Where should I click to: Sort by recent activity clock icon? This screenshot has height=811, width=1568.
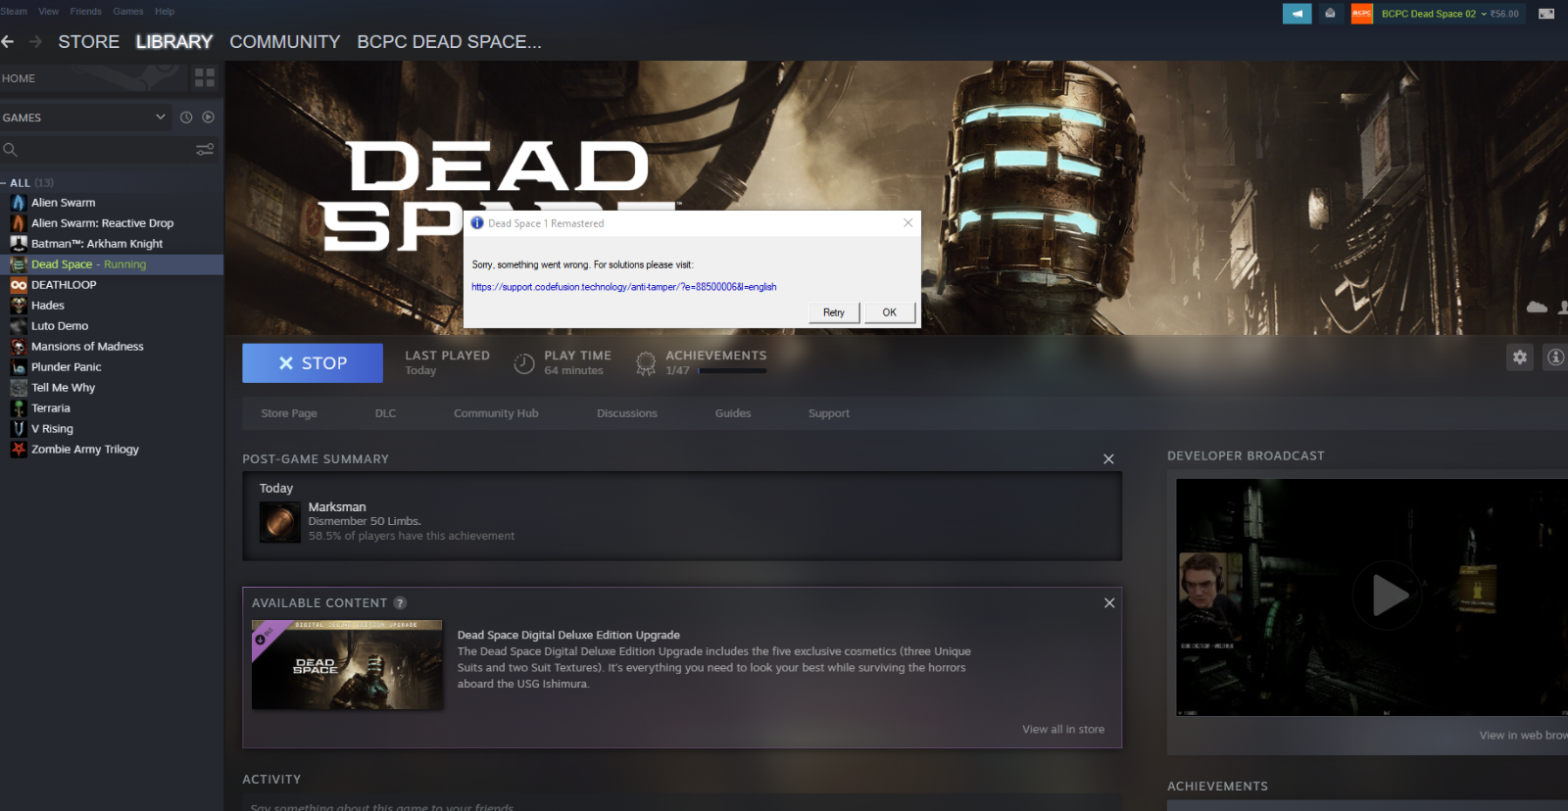coord(186,118)
